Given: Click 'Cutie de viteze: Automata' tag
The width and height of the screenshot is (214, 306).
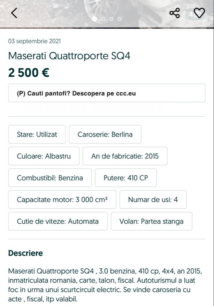Looking at the screenshot, I should click(x=58, y=221).
